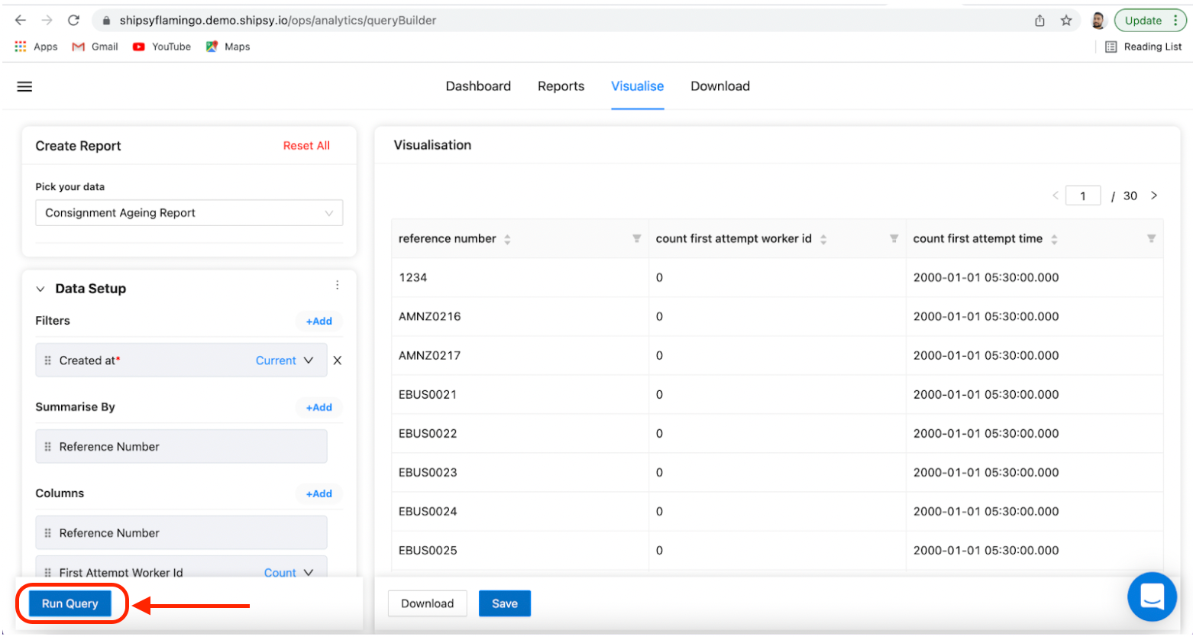This screenshot has width=1193, height=637.
Task: Sort by count first attempt worker id
Action: pos(823,239)
